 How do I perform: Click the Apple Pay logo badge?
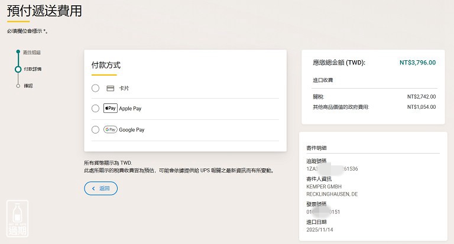[x=110, y=109]
